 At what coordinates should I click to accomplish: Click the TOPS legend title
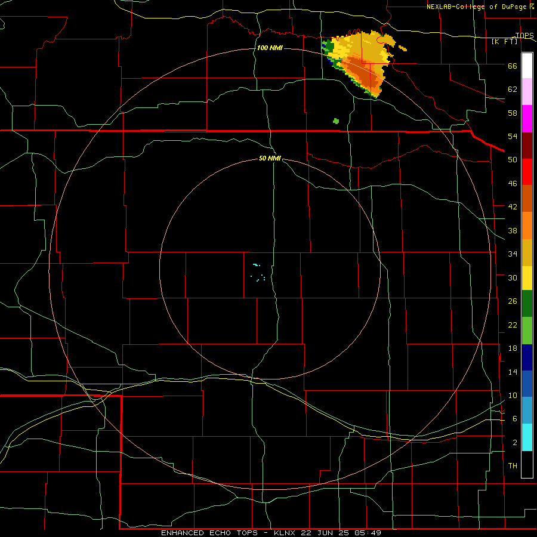pos(524,35)
